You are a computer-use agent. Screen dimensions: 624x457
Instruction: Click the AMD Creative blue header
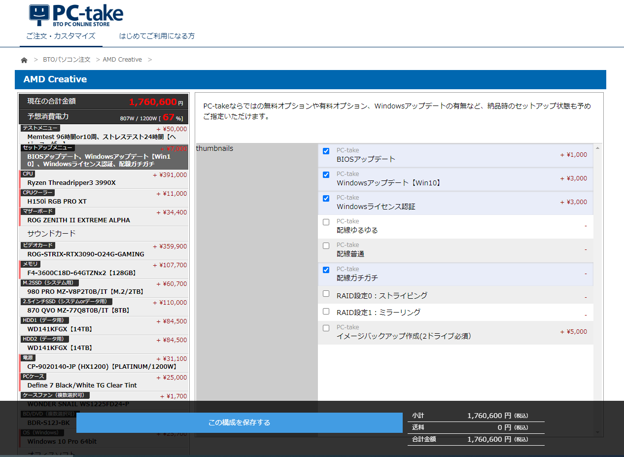click(x=311, y=79)
